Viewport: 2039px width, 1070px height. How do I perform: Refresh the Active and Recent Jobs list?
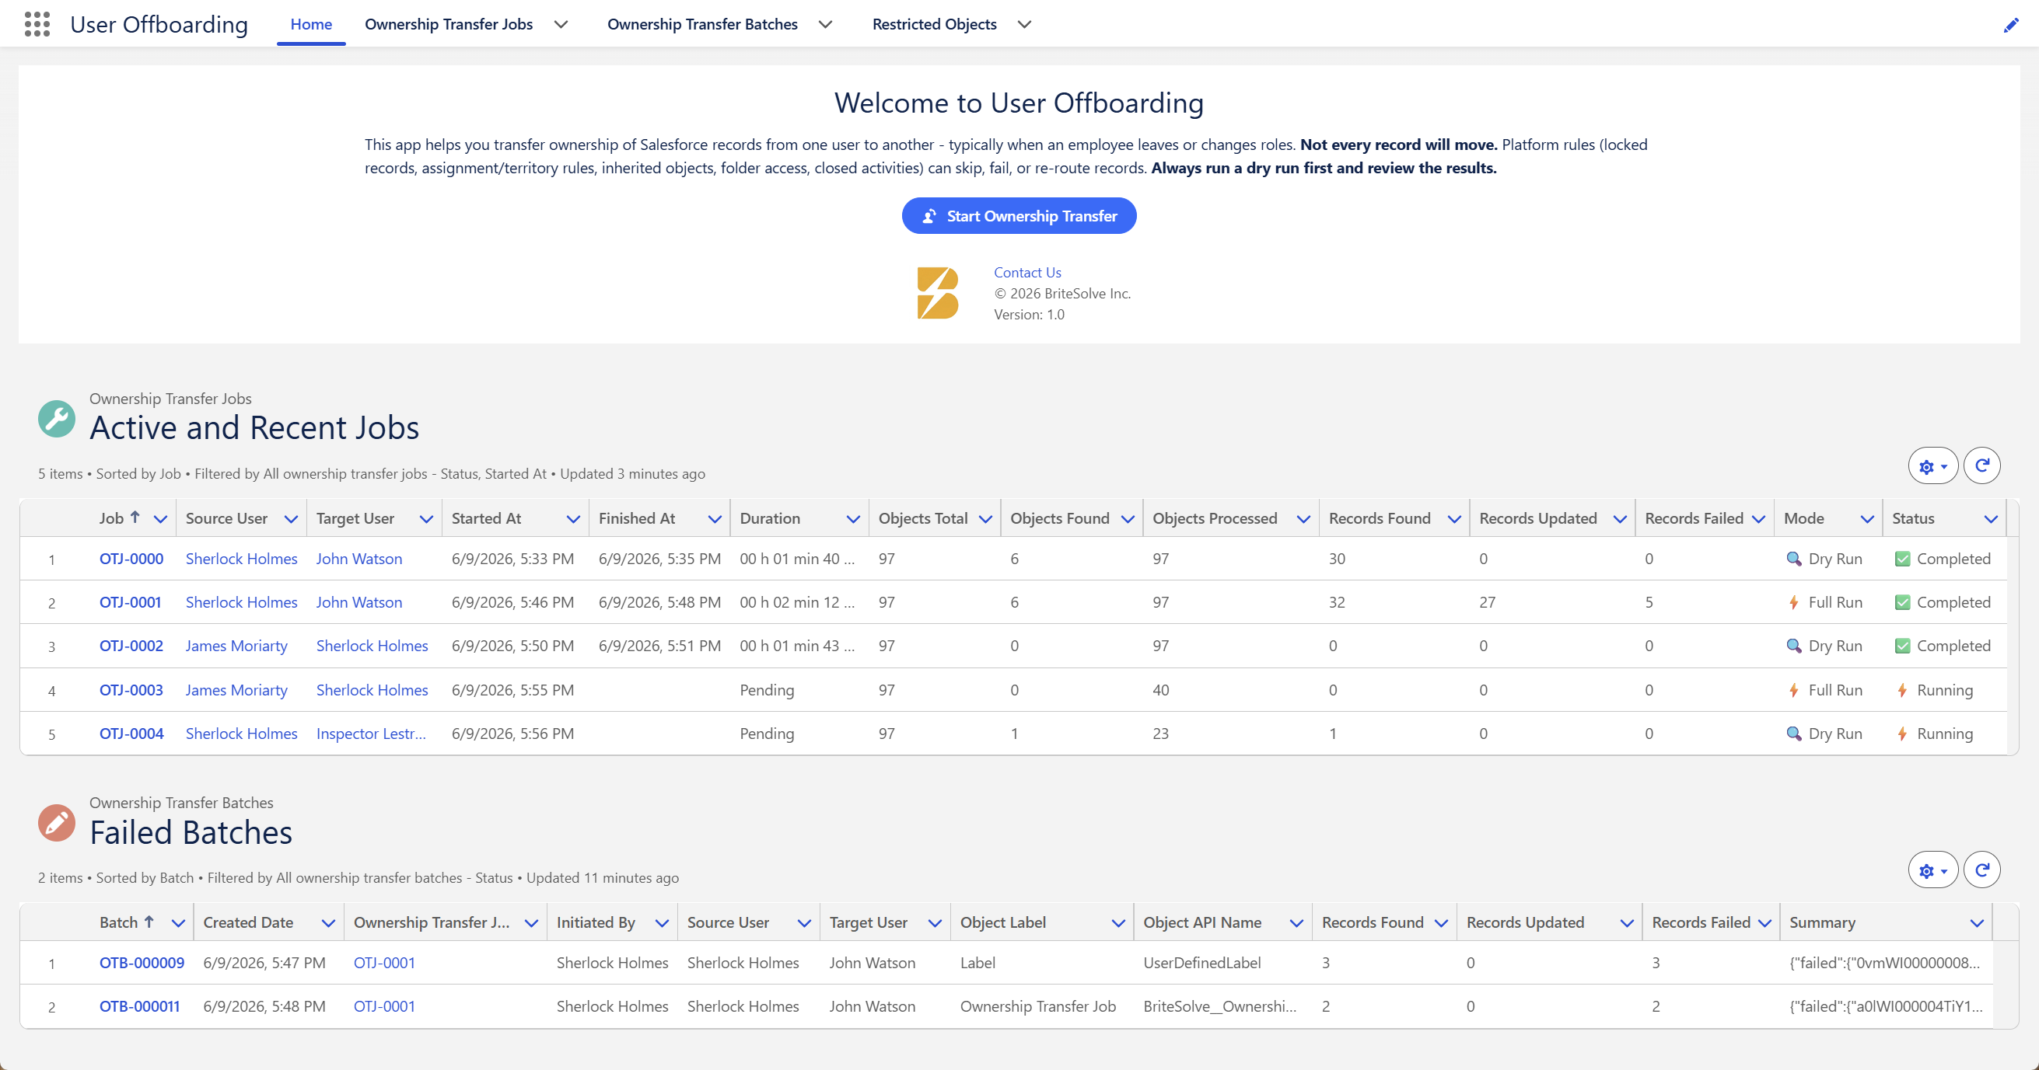1982,465
